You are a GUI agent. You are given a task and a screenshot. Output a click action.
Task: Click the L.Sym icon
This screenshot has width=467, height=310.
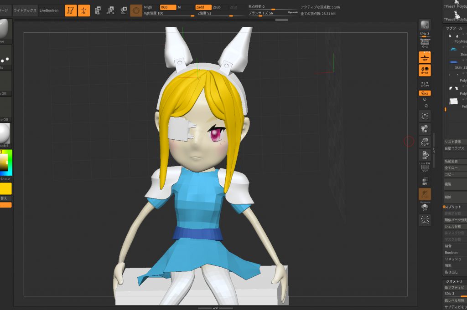[425, 84]
